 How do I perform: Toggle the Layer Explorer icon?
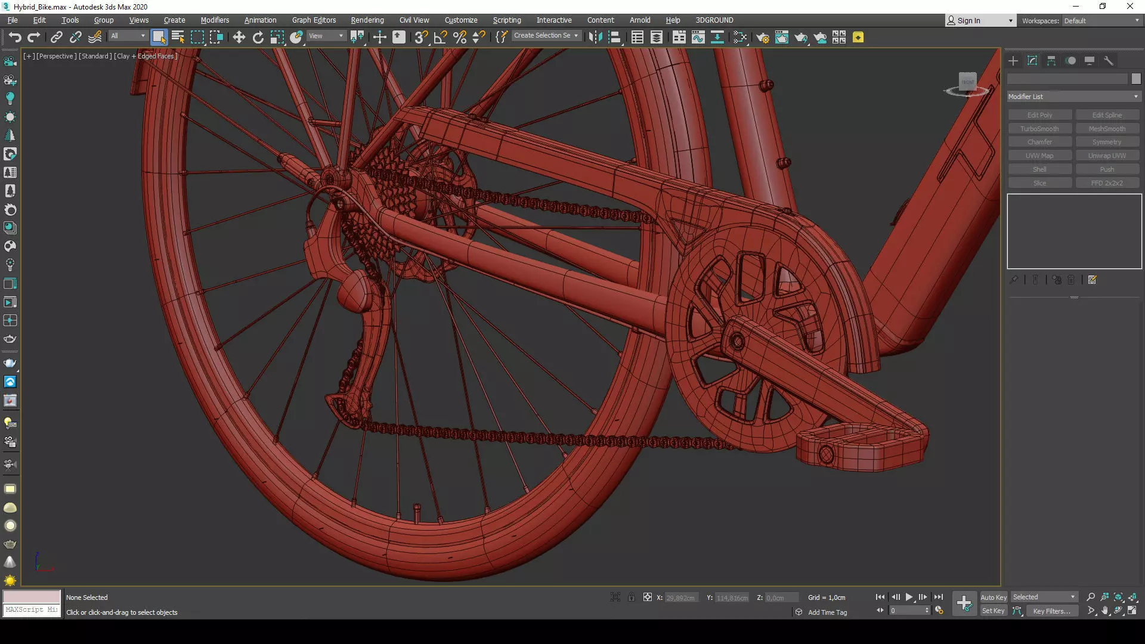[656, 38]
